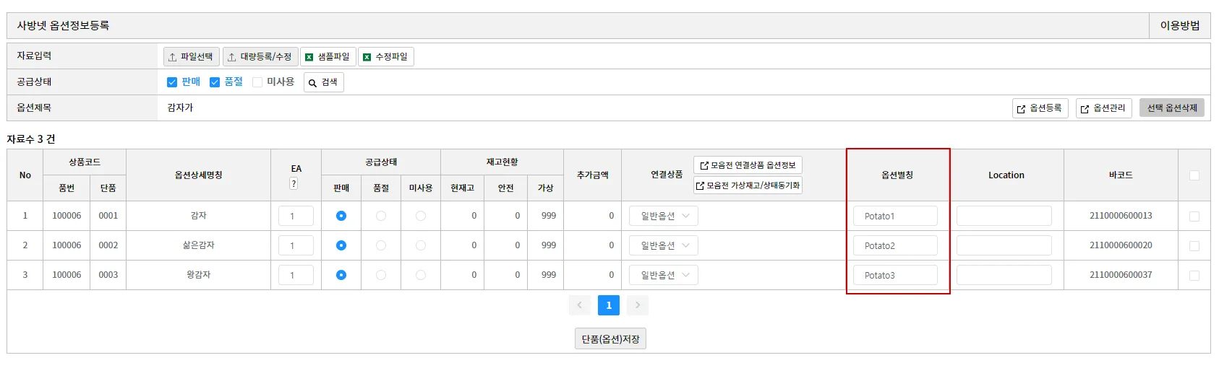Click the 검색 search button

[323, 82]
